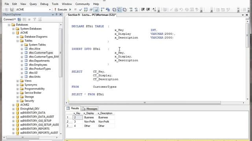The width and height of the screenshot is (252, 141).
Task: Click the Object Explorer refresh icon
Action: (x=40, y=20)
